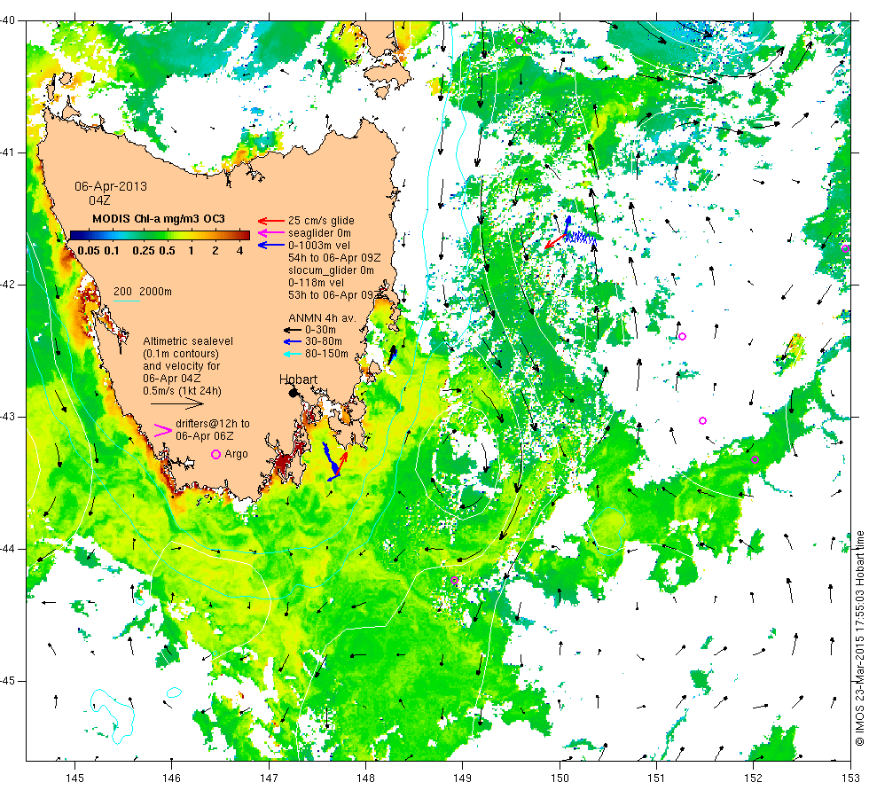Click the blue 30-80m ANMN legend arrow
The height and width of the screenshot is (798, 869).
click(293, 341)
